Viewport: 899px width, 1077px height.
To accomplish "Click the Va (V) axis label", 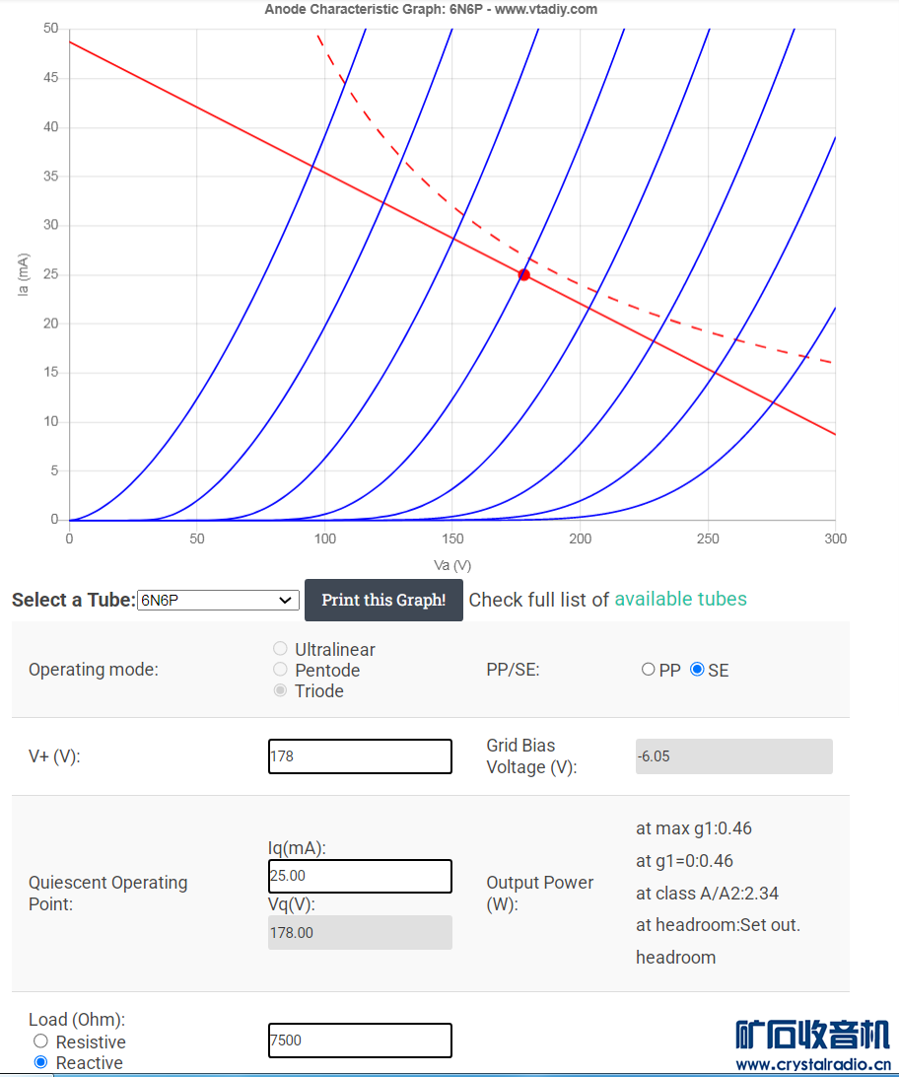I will tap(452, 565).
